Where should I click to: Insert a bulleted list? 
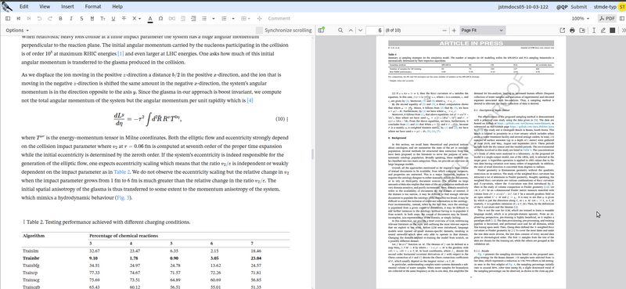point(204,18)
